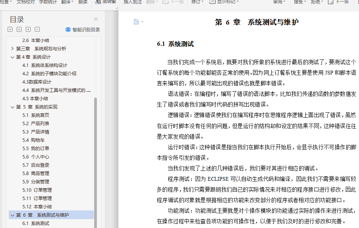The height and width of the screenshot is (228, 359).
Task: Close the 目录 navigation panel
Action: (96, 19)
